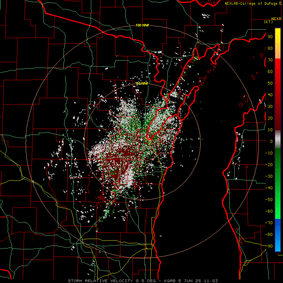Click the positive 20 scale value

pos(270,118)
